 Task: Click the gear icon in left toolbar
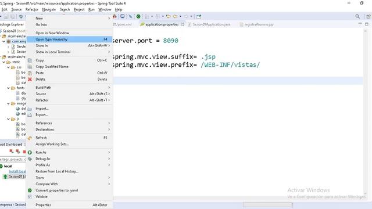point(21,16)
